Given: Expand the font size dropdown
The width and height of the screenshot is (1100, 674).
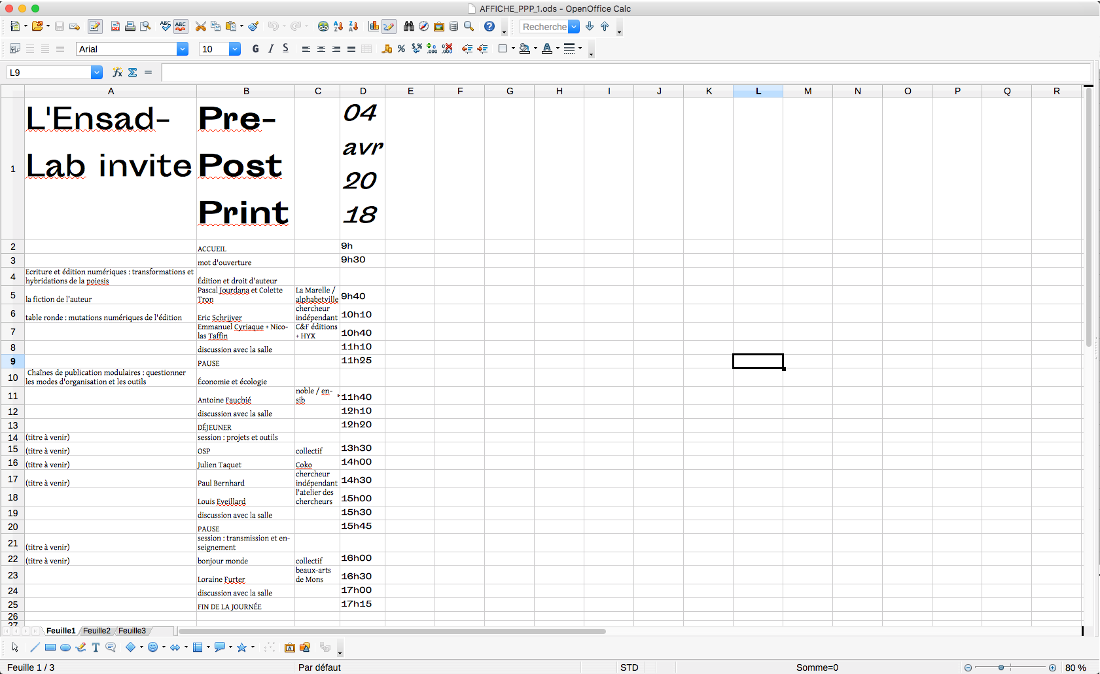Looking at the screenshot, I should 235,49.
